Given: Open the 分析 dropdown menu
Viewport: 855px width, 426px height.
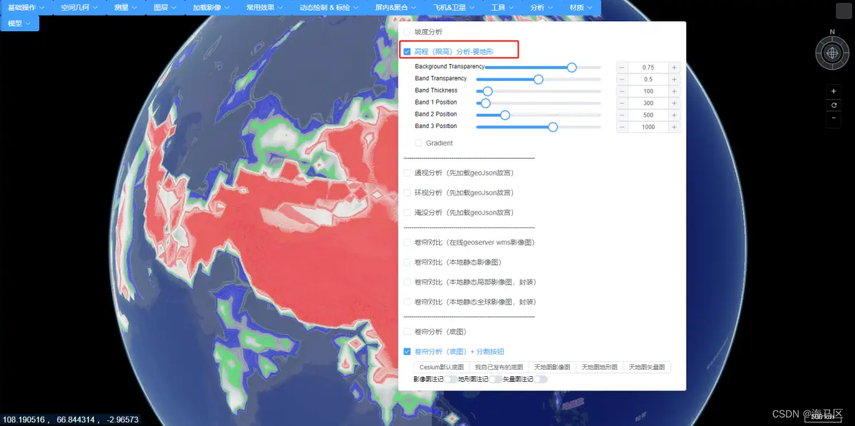Looking at the screenshot, I should 543,7.
